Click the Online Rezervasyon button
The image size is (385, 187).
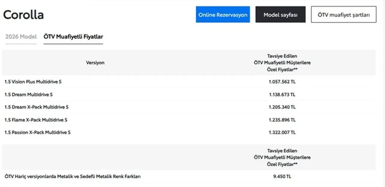(x=223, y=15)
